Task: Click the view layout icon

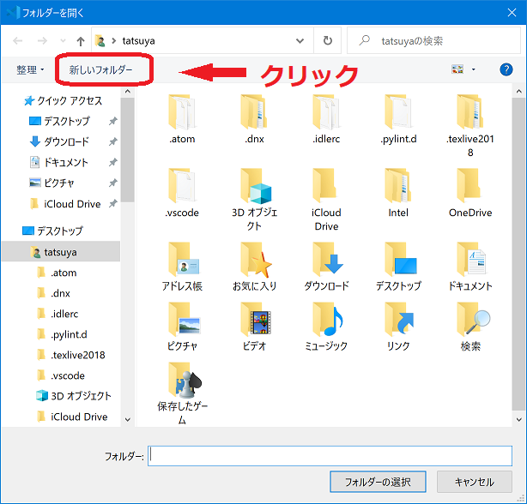Action: 457,69
